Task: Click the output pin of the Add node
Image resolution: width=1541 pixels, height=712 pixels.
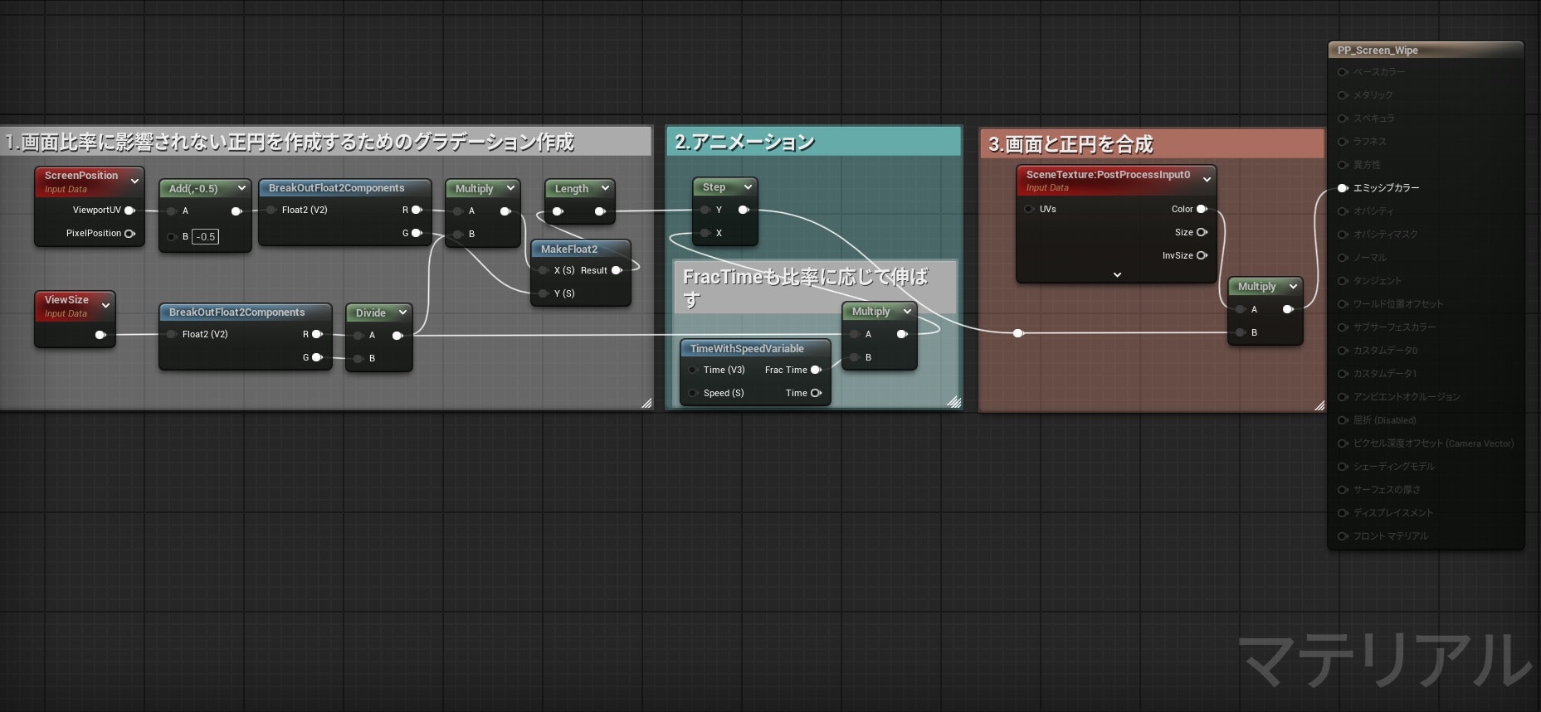Action: pyautogui.click(x=237, y=211)
